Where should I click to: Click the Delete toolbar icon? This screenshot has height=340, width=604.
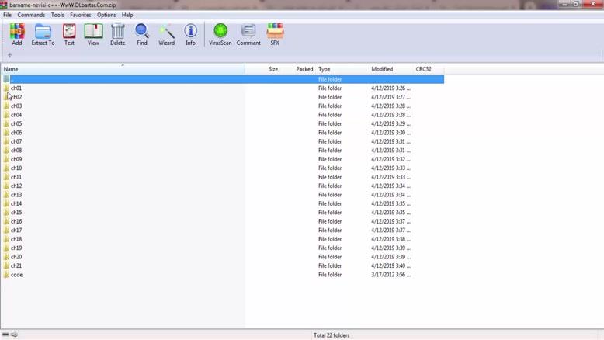click(117, 34)
